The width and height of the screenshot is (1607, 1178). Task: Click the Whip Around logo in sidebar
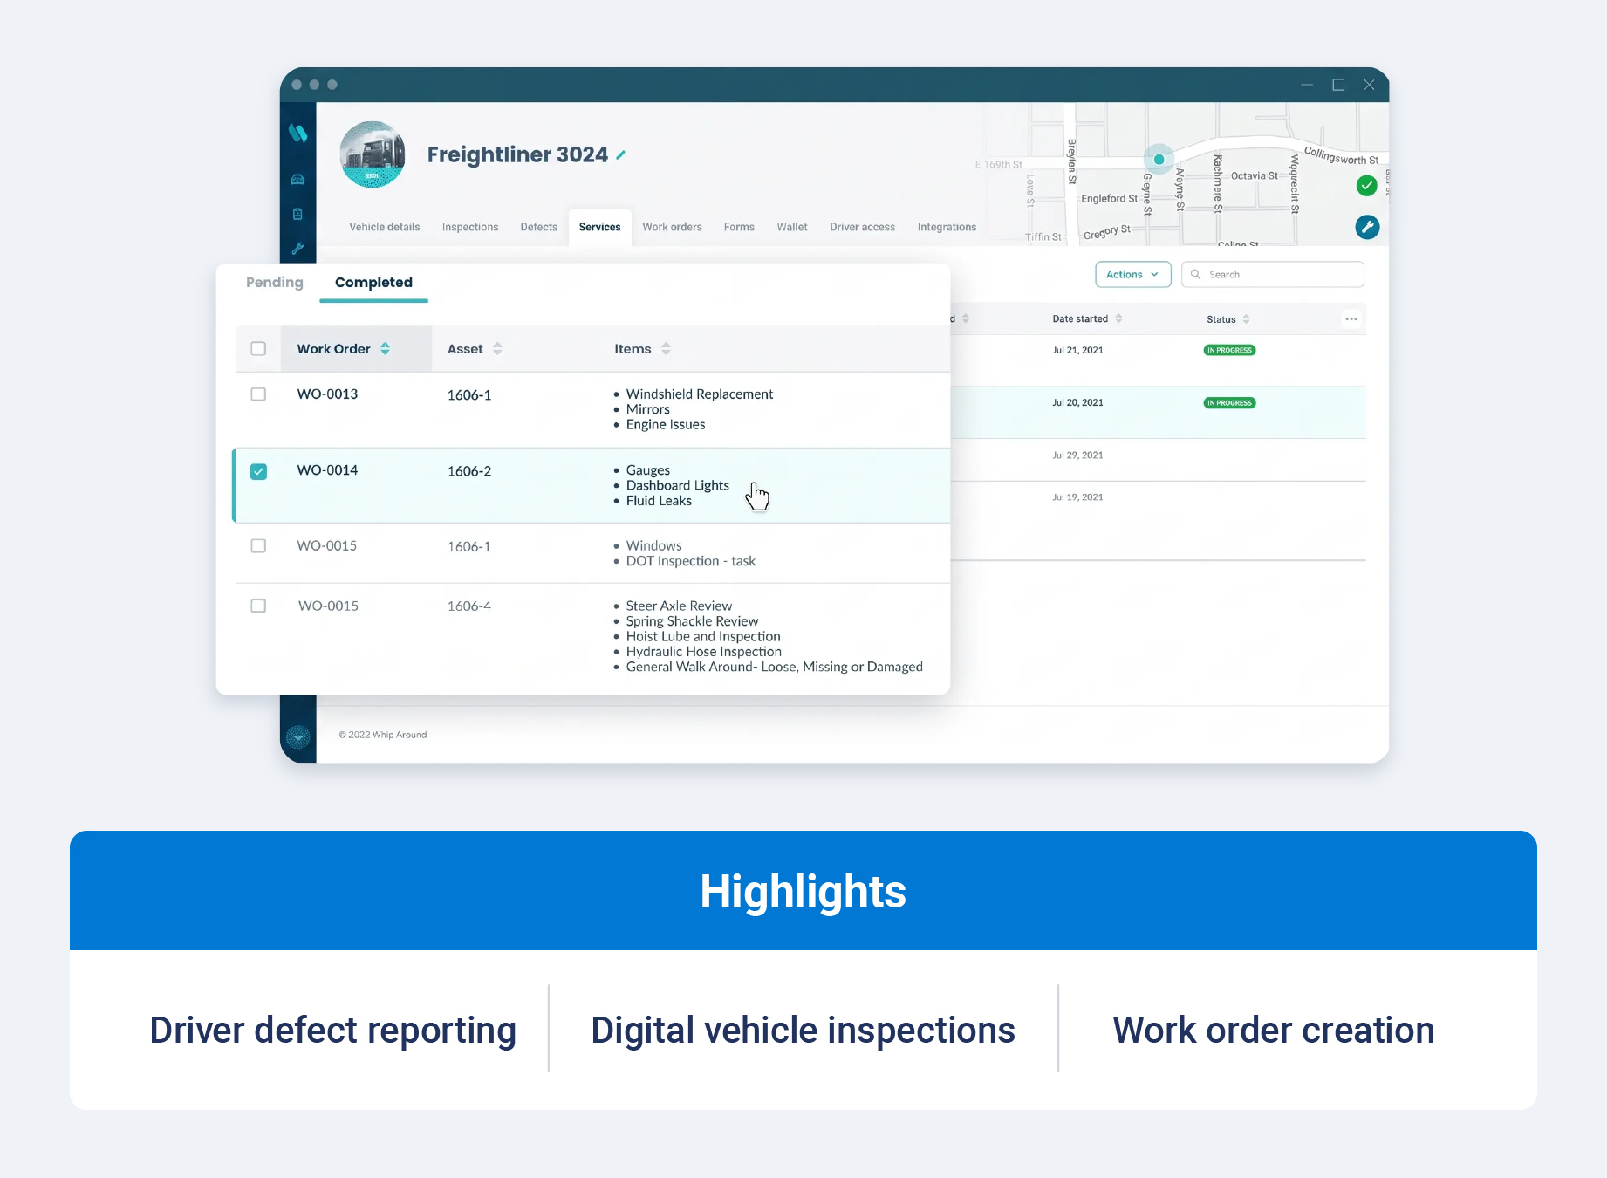point(298,133)
